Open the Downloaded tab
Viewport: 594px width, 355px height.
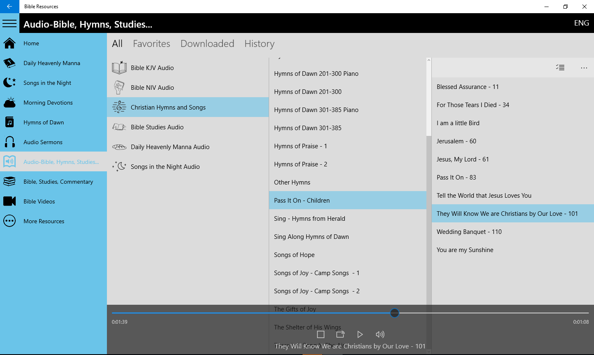point(207,43)
